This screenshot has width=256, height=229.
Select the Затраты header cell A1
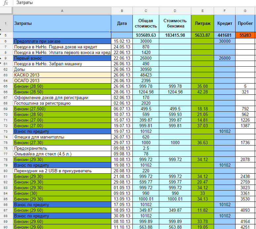click(62, 24)
